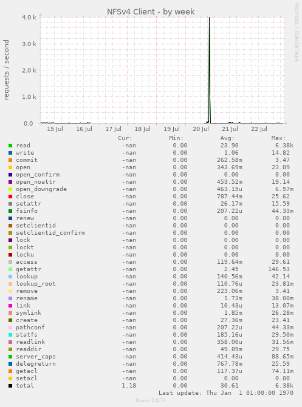Screen dimensions: 302x407
Task: Click the black total legend swatch
Action: 10,386
